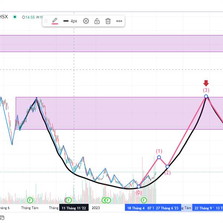Screen dimensions: 223x223
Task: Click the F marker below point (0)
Action: coord(144,200)
